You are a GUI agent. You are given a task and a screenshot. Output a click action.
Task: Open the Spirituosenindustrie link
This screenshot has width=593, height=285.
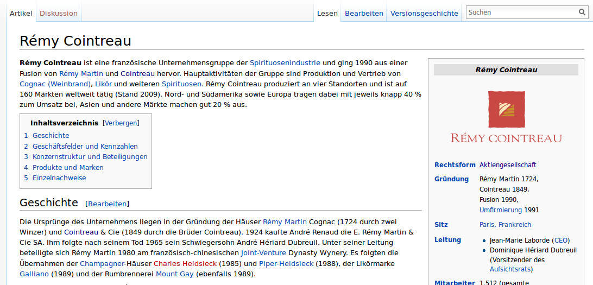pos(285,63)
